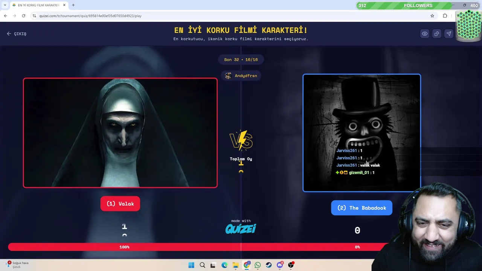The height and width of the screenshot is (271, 482).
Task: Click the quizei.com address bar URL
Action: click(90, 16)
